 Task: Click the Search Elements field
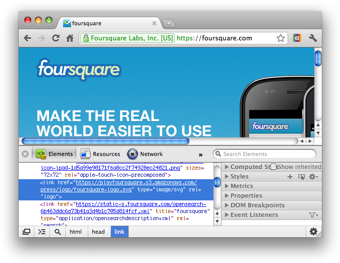[x=264, y=154]
